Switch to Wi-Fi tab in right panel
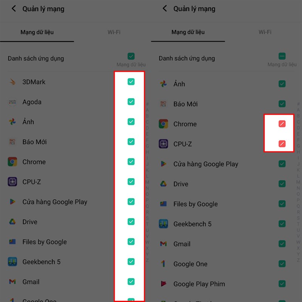The width and height of the screenshot is (302, 302). (265, 32)
